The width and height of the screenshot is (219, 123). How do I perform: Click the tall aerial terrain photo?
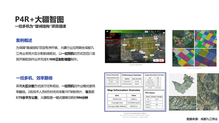click(208, 92)
